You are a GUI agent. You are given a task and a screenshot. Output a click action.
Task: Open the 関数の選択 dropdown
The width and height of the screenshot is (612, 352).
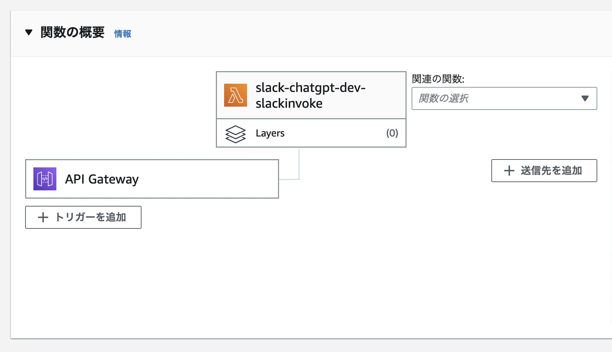tap(504, 98)
